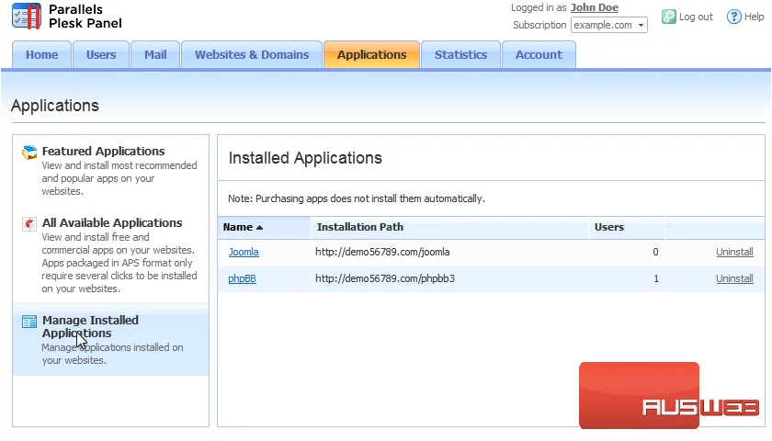
Task: Click the All Available Applications description text
Action: [119, 263]
